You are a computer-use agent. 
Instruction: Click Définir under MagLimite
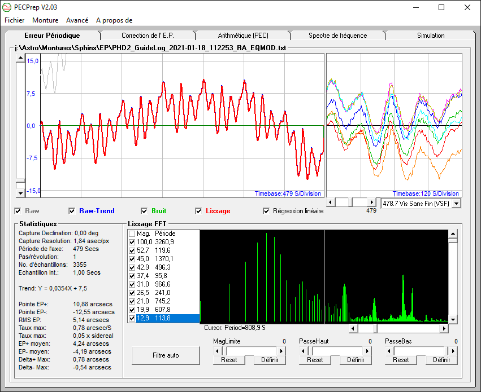point(270,360)
